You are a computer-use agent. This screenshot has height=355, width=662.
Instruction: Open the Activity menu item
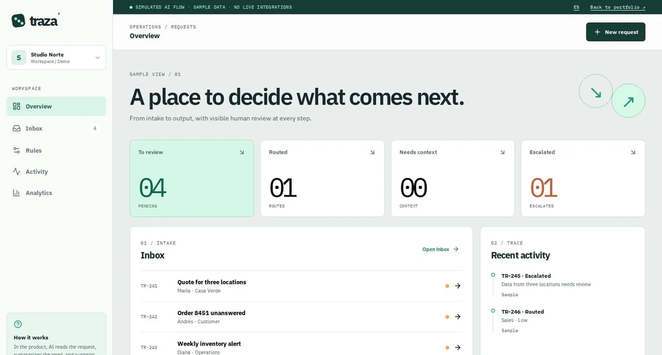(56, 172)
